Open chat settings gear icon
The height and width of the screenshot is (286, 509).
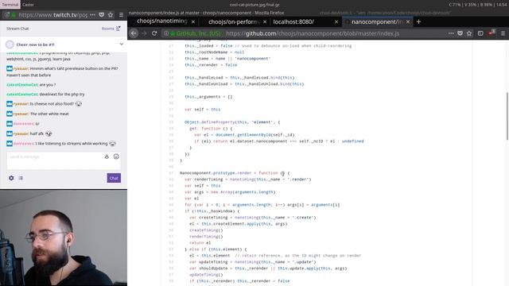coord(11,178)
